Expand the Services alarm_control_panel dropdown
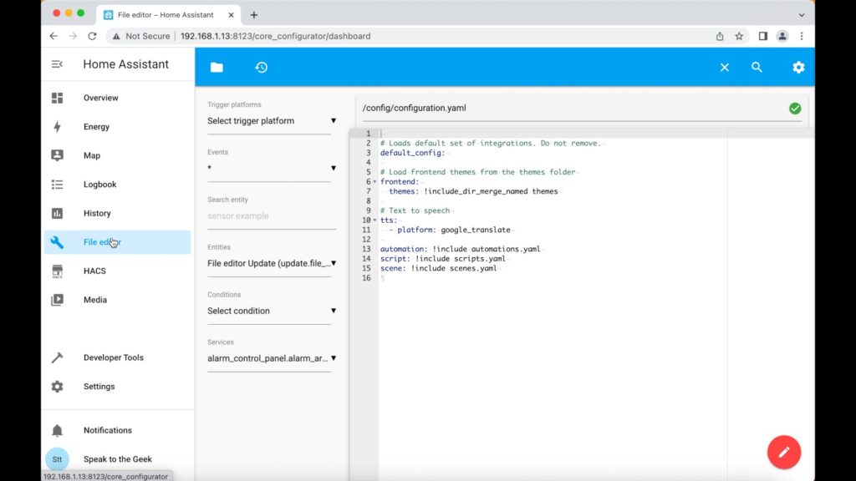Viewport: 856px width, 481px height. (272, 358)
